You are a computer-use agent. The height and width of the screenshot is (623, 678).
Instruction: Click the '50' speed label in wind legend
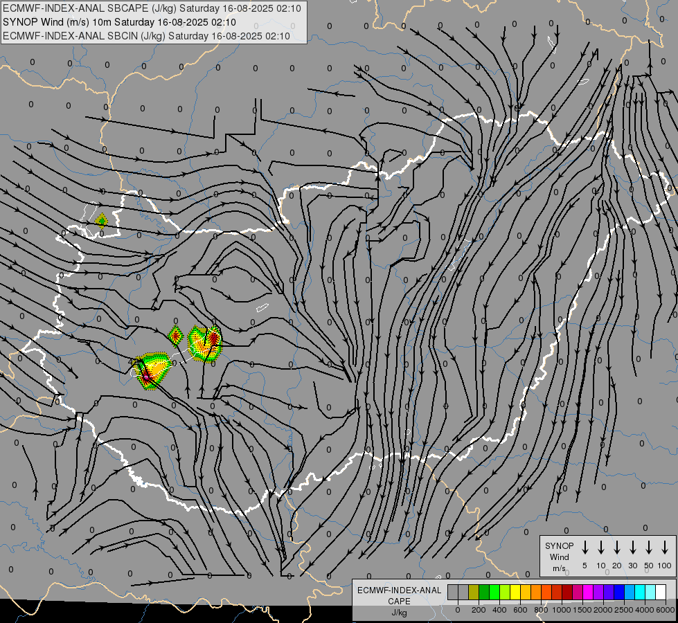tap(649, 566)
